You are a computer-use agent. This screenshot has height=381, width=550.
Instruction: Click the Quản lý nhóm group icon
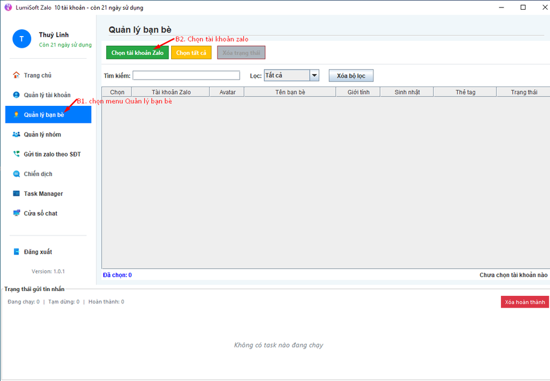16,135
